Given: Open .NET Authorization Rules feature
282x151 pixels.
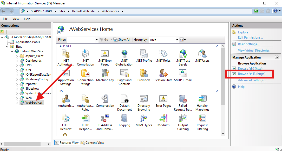Looking at the screenshot, I should point(66,58).
